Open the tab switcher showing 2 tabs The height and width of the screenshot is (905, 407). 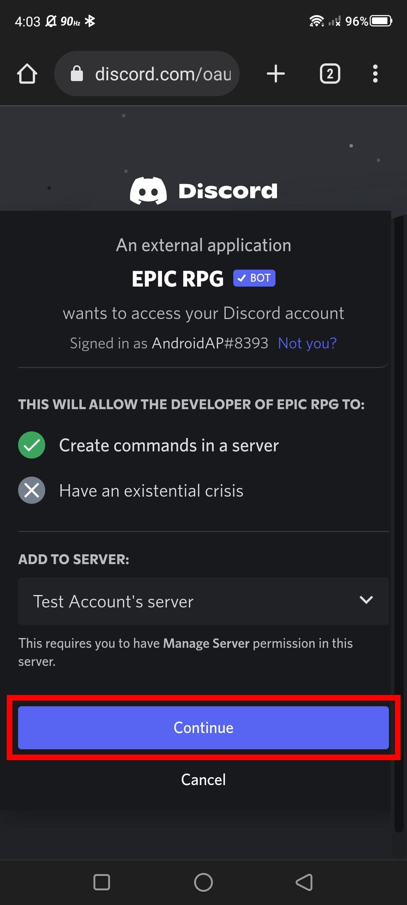[x=330, y=74]
